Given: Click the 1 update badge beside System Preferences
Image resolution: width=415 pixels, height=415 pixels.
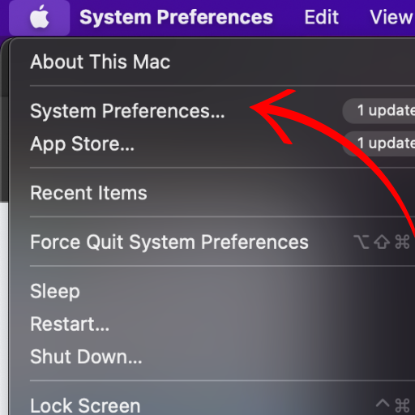Looking at the screenshot, I should click(x=379, y=111).
